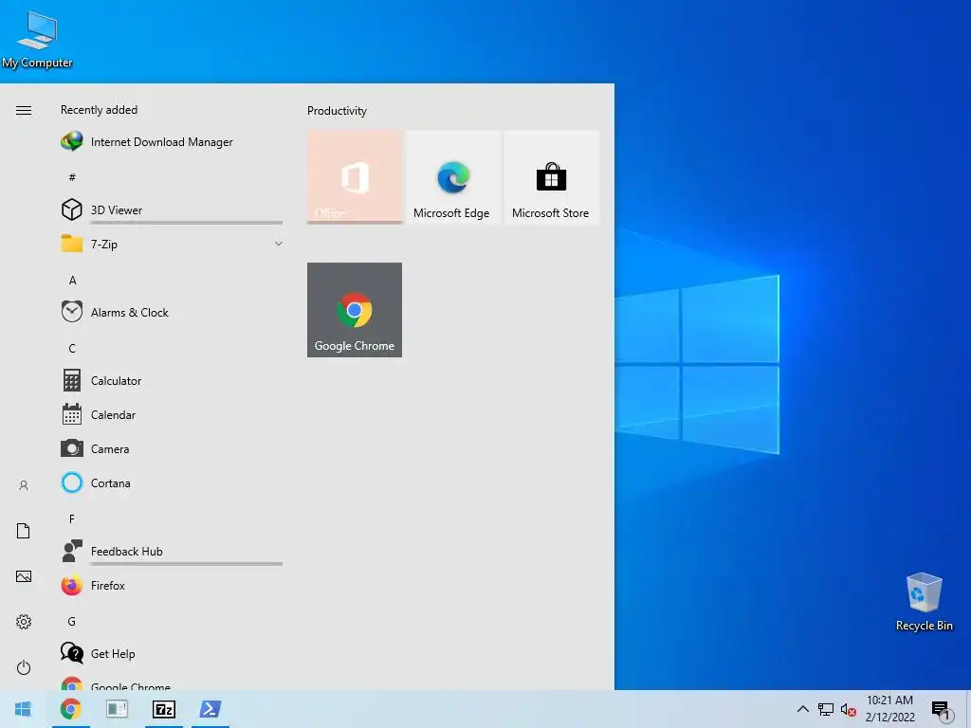Screen dimensions: 971x728
Task: Open Get Help app
Action: tap(172, 652)
